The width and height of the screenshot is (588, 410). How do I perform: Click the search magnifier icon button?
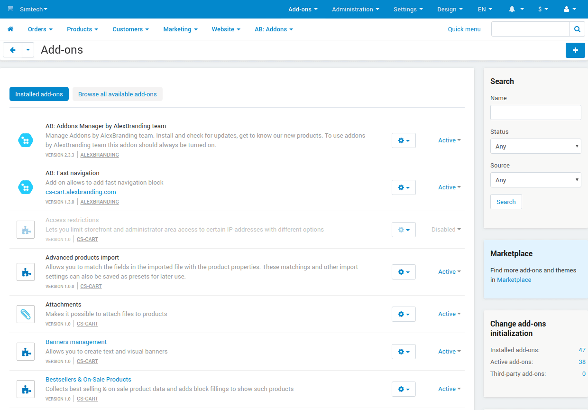tap(577, 29)
